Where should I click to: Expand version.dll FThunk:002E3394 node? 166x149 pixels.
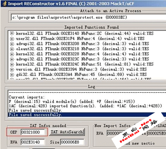click(x=12, y=69)
